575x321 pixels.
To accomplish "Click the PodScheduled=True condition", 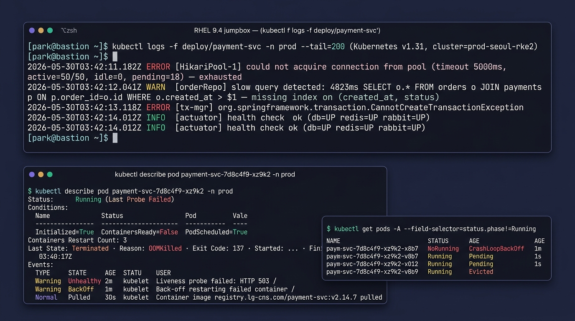I will pyautogui.click(x=216, y=232).
